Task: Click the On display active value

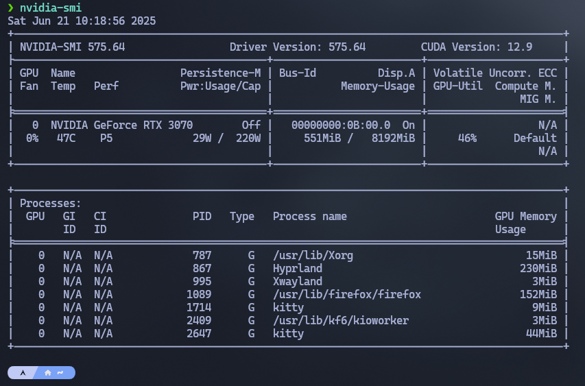Action: point(409,125)
